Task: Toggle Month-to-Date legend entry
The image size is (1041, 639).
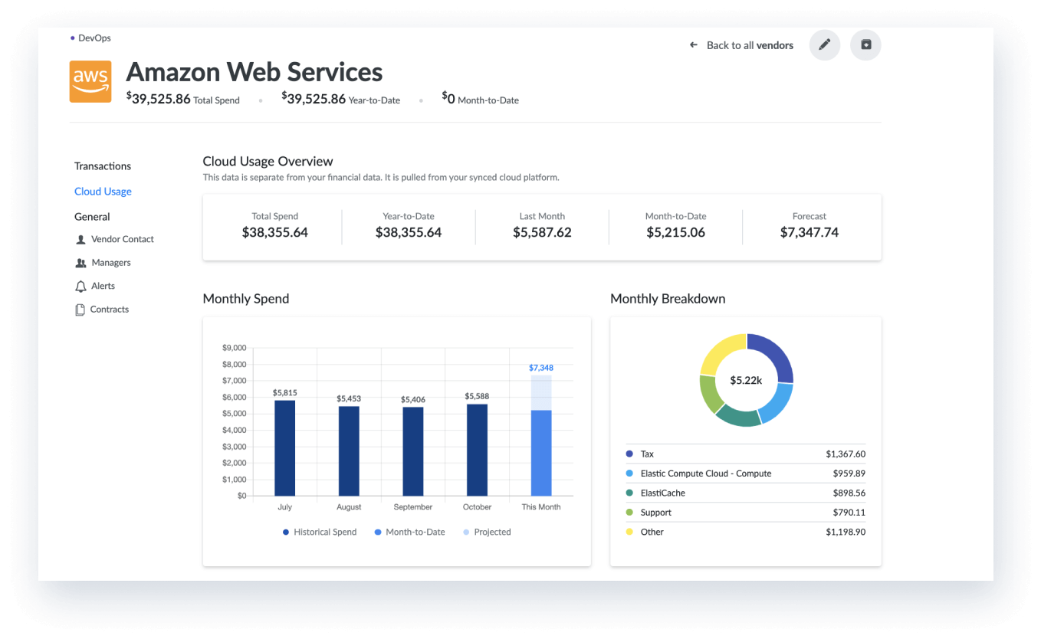Action: click(x=410, y=532)
